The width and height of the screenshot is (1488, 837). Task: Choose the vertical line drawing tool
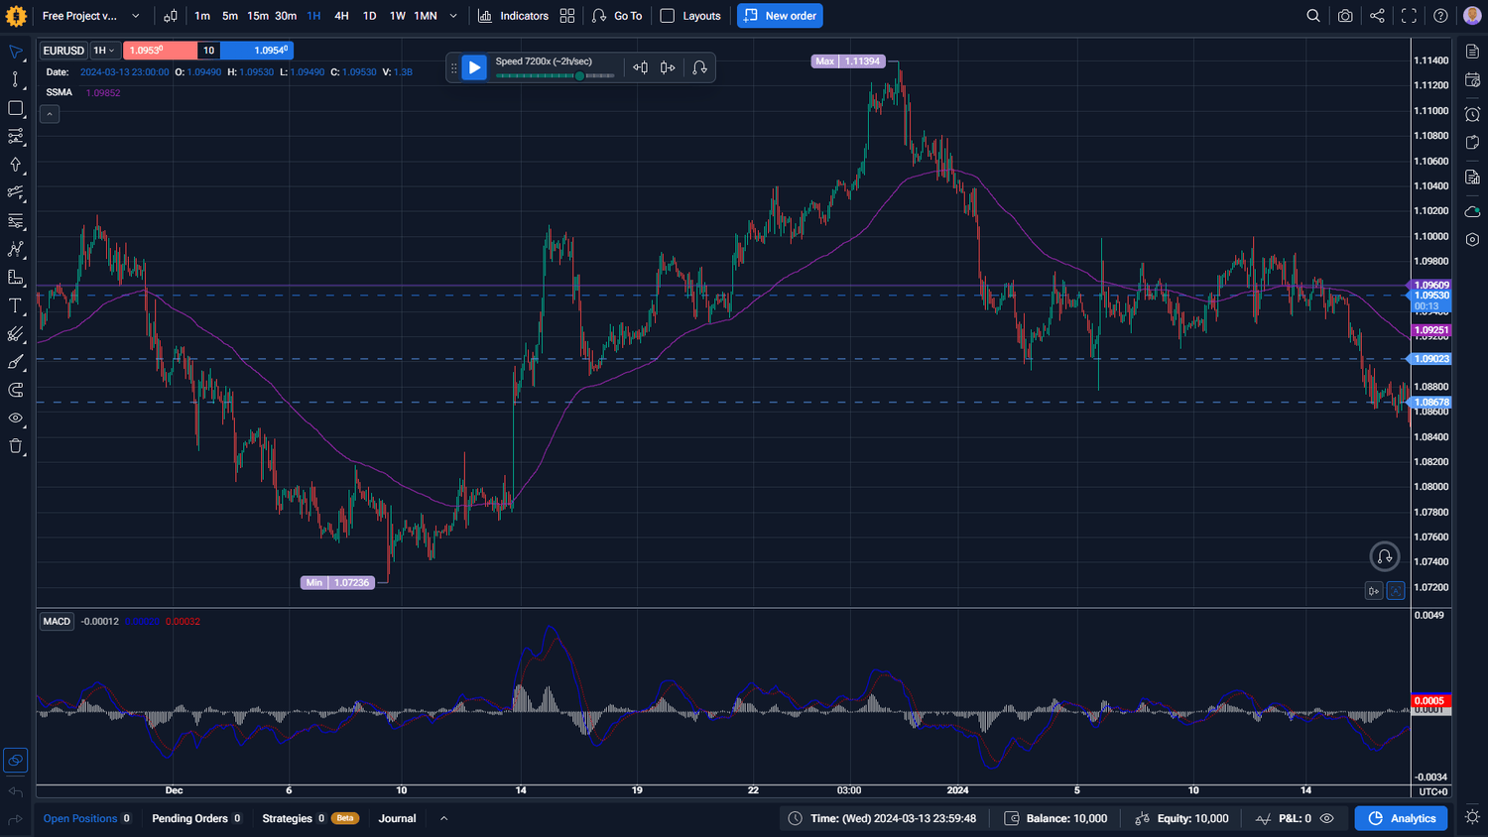16,79
